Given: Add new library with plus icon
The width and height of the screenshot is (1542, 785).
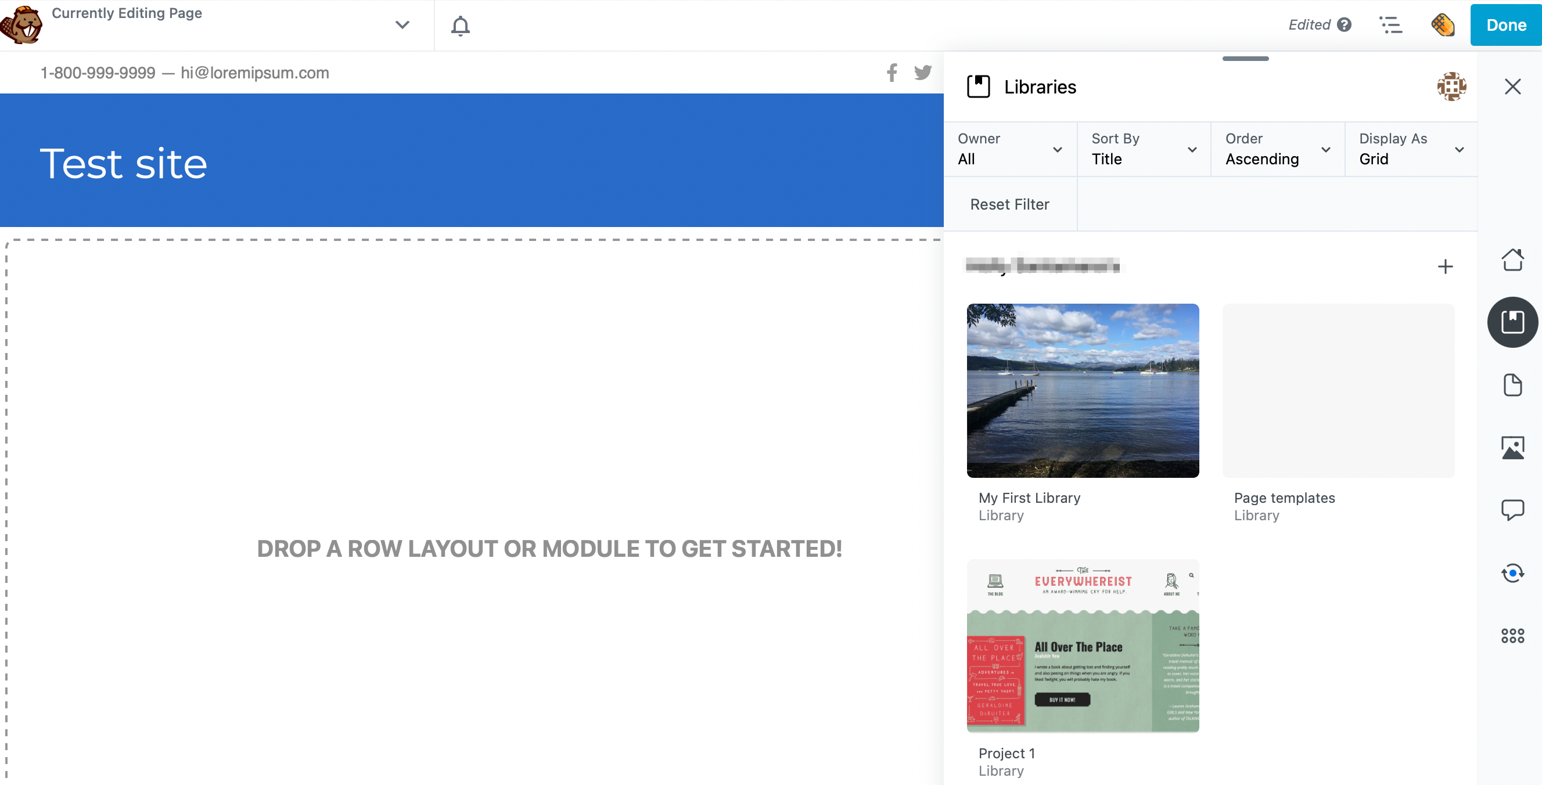Looking at the screenshot, I should [1445, 267].
